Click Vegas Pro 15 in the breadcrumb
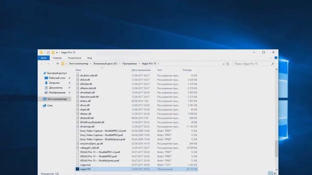 coord(149,64)
